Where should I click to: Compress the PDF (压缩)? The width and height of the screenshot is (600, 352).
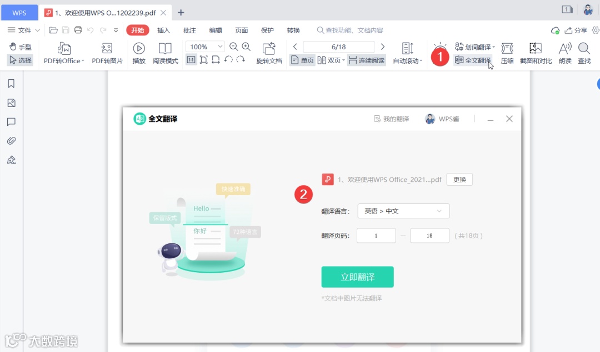tap(507, 53)
